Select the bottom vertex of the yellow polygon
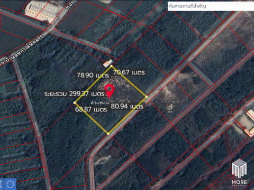This screenshot has height=190, width=254. pos(108,134)
